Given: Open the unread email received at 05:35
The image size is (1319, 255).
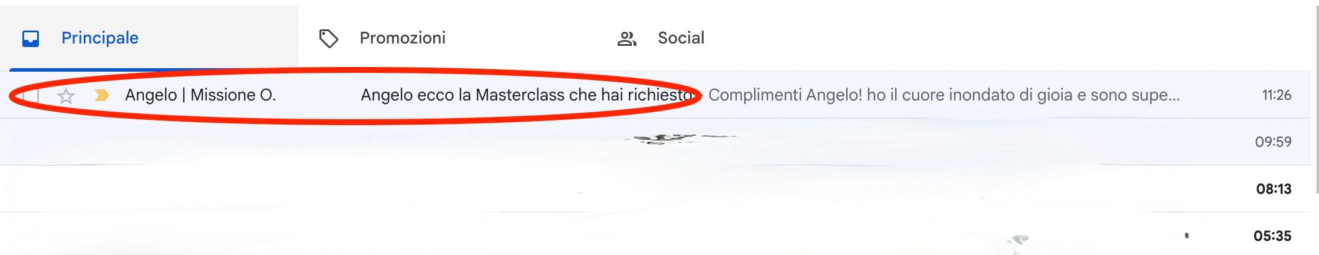Looking at the screenshot, I should coord(655,235).
